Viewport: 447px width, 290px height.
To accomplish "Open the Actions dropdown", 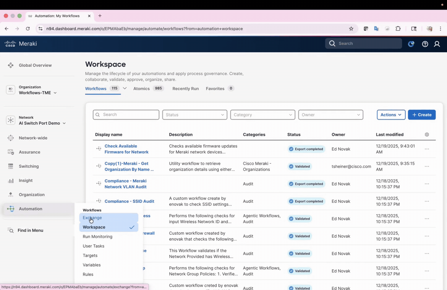I will 391,115.
